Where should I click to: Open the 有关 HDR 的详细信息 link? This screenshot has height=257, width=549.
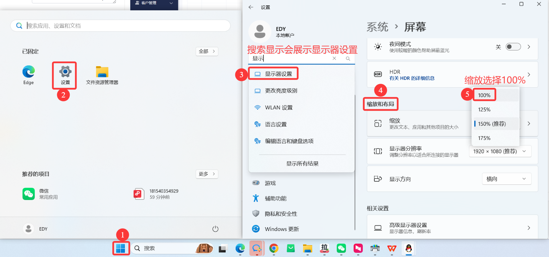(412, 78)
